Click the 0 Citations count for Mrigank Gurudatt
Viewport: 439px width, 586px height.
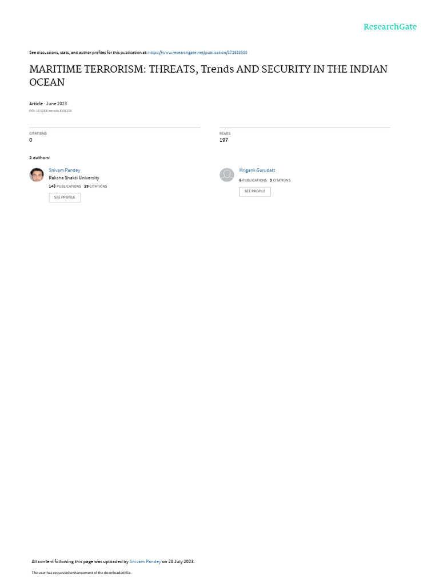[280, 180]
